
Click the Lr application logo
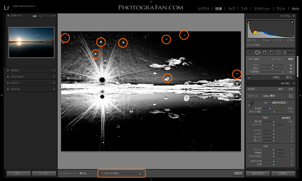pyautogui.click(x=6, y=8)
